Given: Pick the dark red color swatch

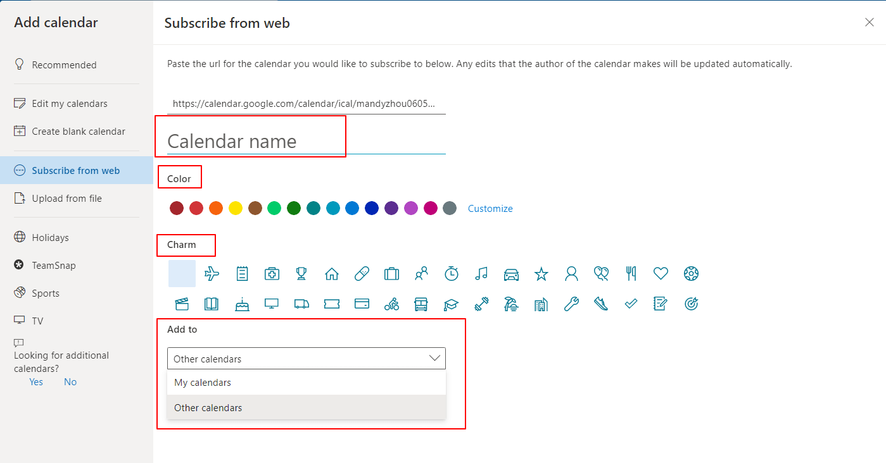Looking at the screenshot, I should [177, 208].
